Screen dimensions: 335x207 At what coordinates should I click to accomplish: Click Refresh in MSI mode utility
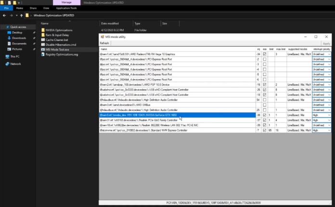104,43
